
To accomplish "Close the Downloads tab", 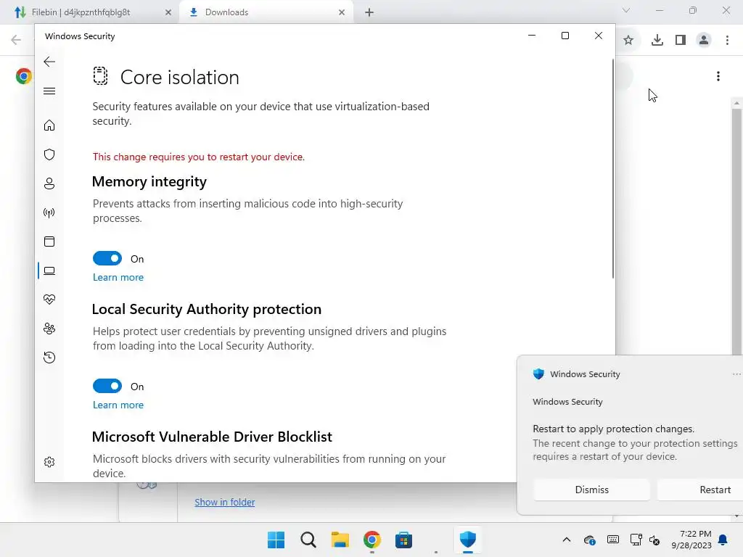I will click(x=342, y=12).
